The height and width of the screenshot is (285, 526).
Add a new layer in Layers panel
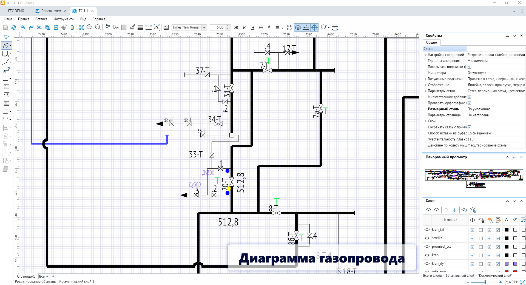click(428, 210)
